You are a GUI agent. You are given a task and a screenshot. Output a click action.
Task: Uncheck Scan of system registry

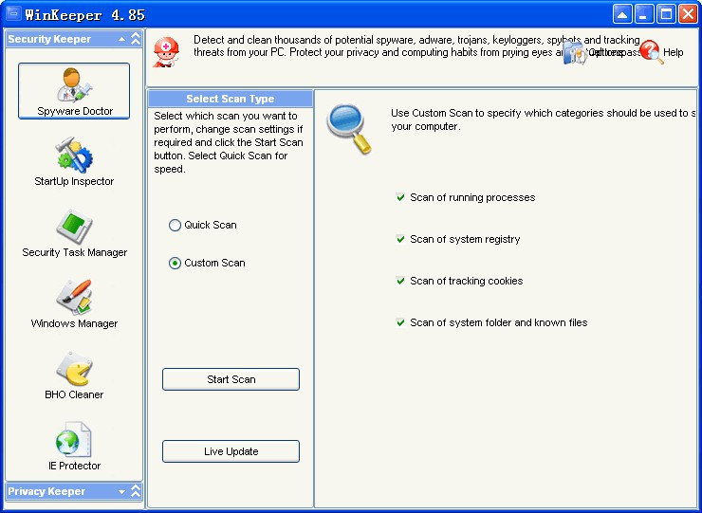(400, 239)
